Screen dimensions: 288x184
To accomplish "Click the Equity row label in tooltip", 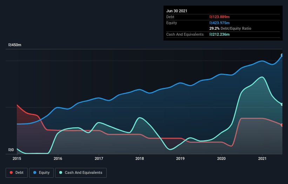I will [172, 23].
